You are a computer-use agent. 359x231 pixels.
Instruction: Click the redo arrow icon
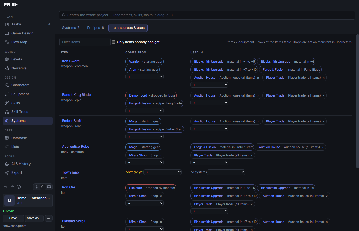coord(12,187)
